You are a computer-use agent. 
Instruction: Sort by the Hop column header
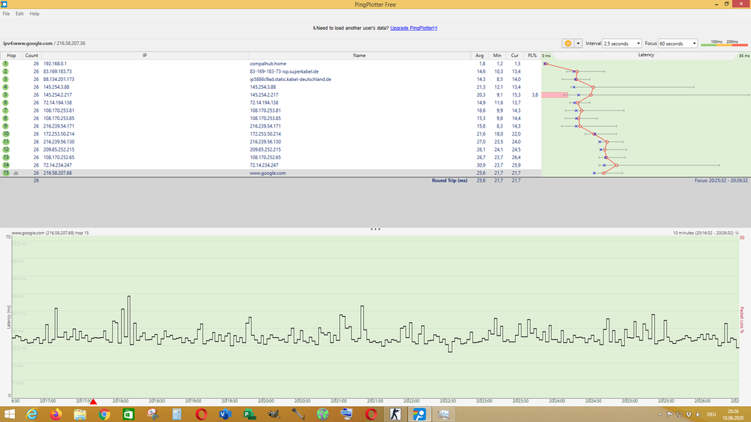tap(11, 56)
